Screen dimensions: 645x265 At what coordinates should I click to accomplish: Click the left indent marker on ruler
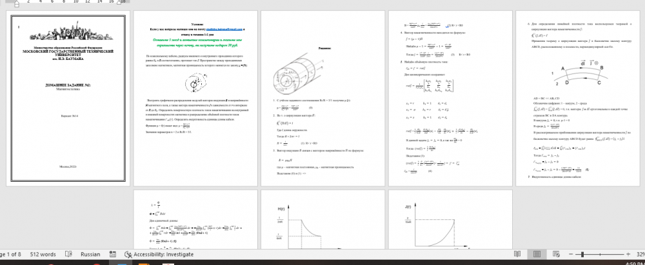[17, 4]
